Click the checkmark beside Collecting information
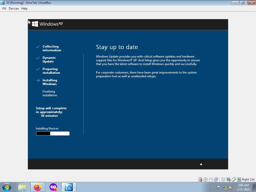The height and width of the screenshot is (192, 256). point(38,47)
